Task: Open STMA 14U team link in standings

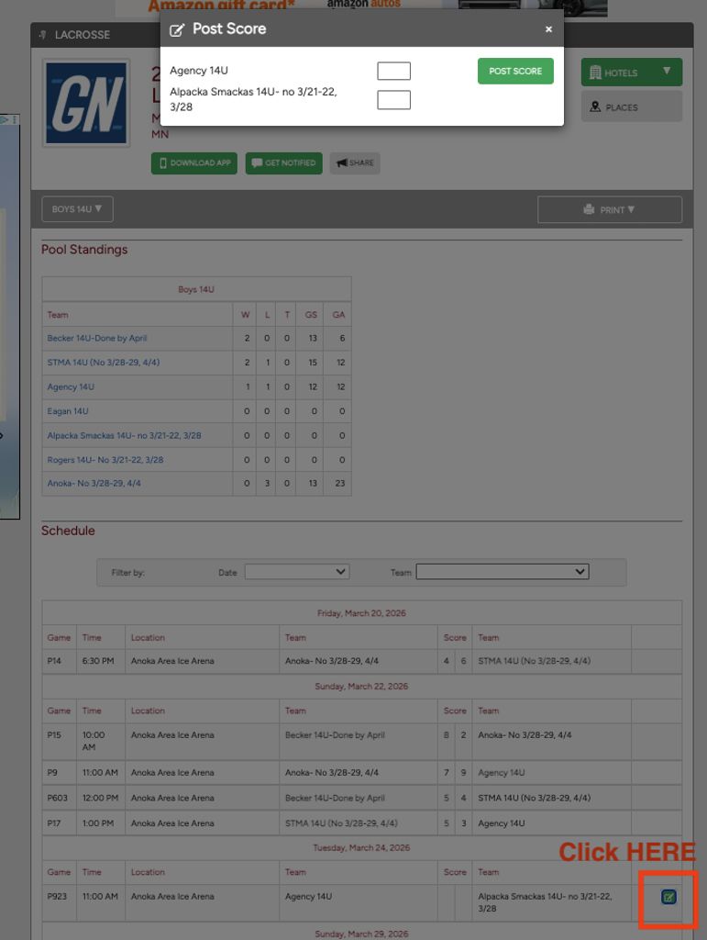Action: (103, 363)
